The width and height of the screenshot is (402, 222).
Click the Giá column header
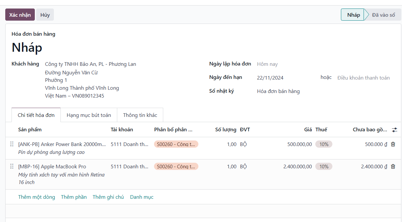coord(308,129)
